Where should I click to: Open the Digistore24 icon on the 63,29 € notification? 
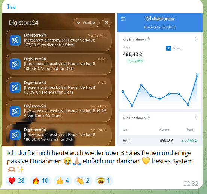pyautogui.click(x=15, y=88)
